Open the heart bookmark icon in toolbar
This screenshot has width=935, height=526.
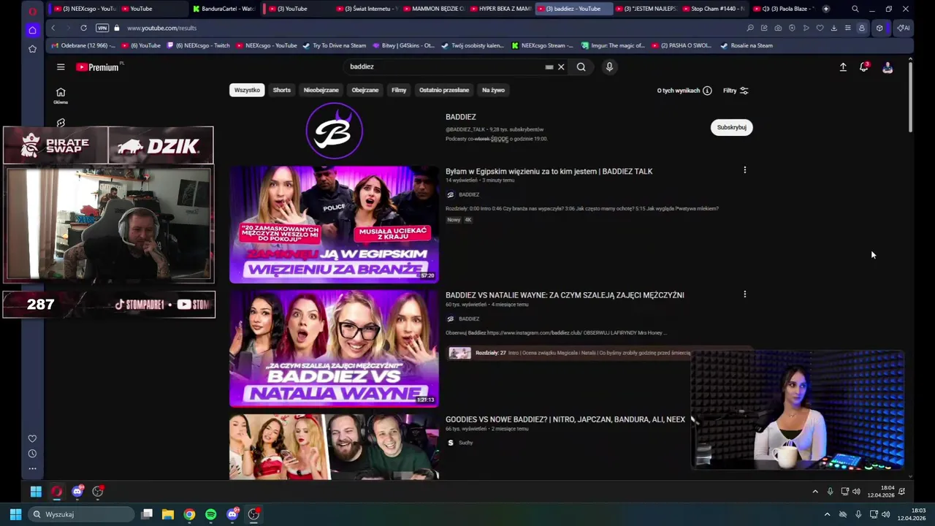pos(820,28)
